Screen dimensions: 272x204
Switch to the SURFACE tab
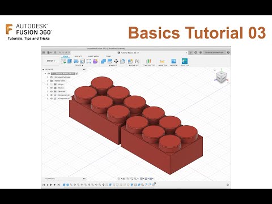pyautogui.click(x=78, y=57)
